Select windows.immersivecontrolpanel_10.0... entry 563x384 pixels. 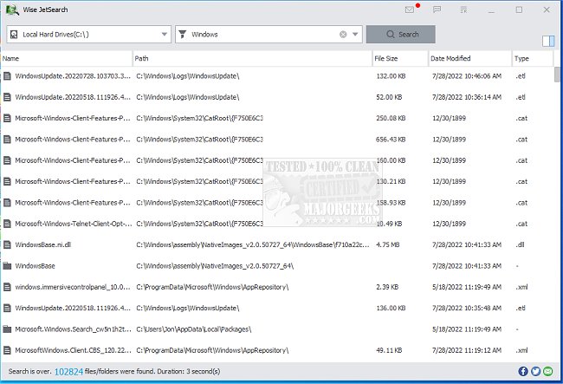73,287
